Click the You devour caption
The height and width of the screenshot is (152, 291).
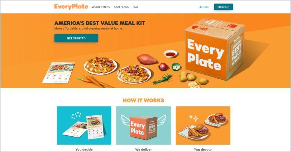click(x=203, y=149)
